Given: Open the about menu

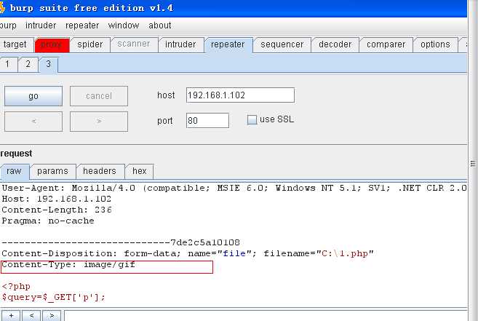Looking at the screenshot, I should coord(160,25).
